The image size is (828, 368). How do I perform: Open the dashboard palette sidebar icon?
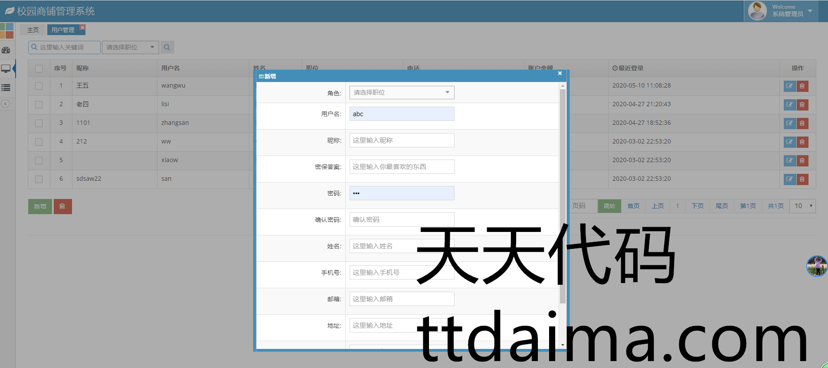click(x=6, y=50)
